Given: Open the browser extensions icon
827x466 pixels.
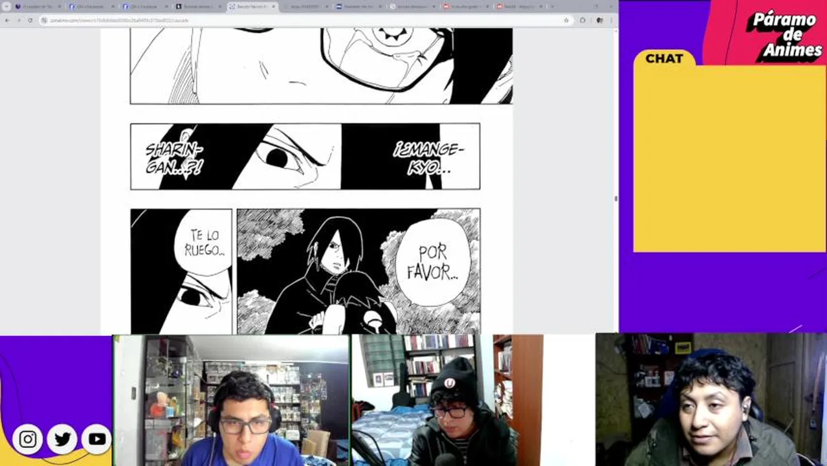Looking at the screenshot, I should pos(582,20).
